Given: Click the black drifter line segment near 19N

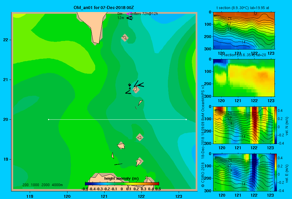Looking at the screenshot, I should tap(118, 164).
